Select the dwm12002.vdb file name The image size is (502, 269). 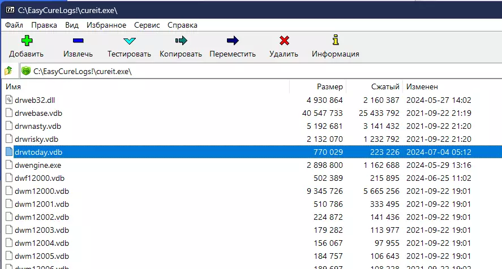(42, 217)
